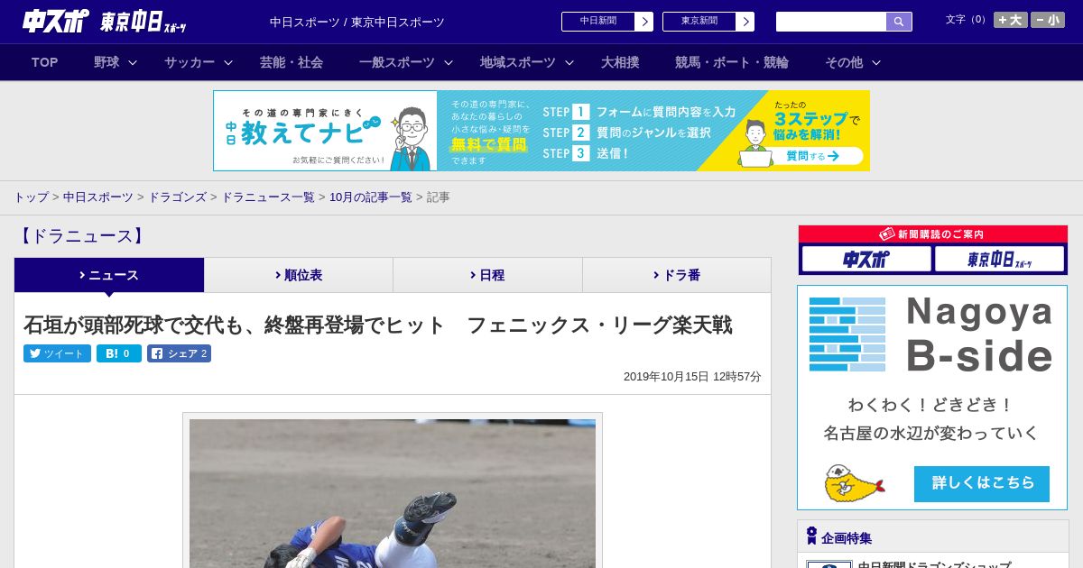Open the 中日新聞ドラゴンズショップ link

coord(934,564)
